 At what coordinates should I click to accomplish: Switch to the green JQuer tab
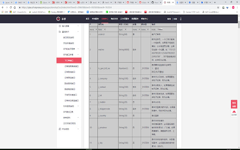coord(45,3)
